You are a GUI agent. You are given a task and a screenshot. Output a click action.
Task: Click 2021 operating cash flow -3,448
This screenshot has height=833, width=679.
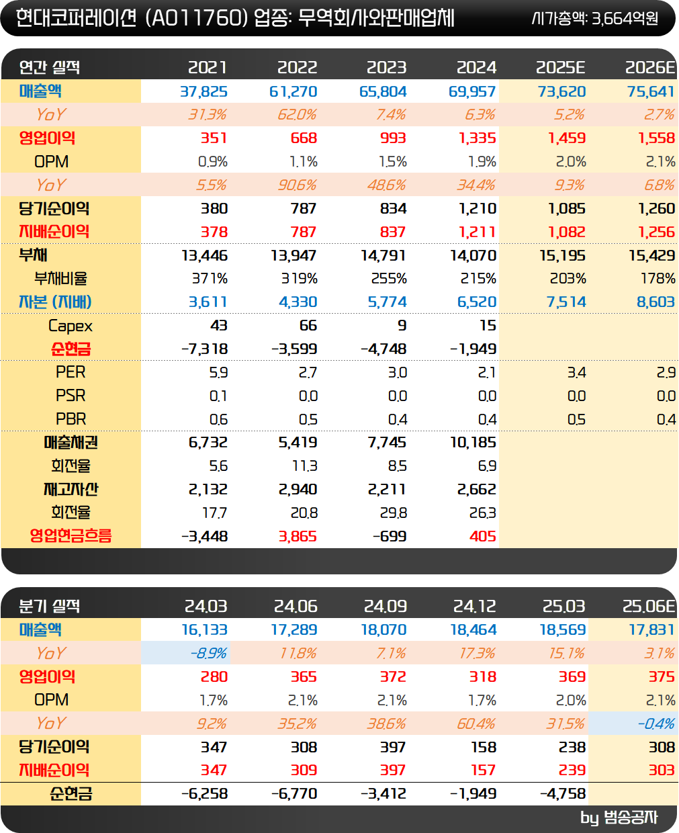click(205, 537)
